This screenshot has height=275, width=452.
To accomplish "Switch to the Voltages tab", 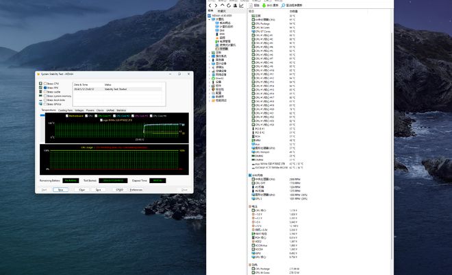I will coord(79,110).
